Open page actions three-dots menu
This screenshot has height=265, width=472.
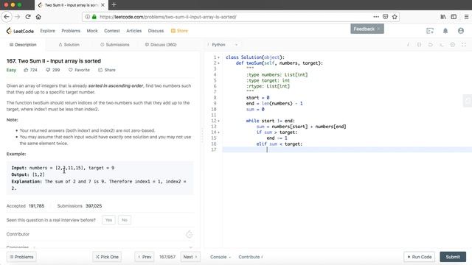click(x=376, y=17)
